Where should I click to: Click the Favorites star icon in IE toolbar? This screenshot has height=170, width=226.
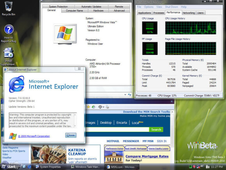point(88,107)
